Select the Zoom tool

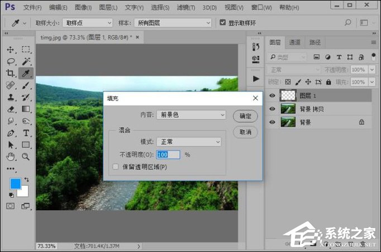(x=26, y=157)
